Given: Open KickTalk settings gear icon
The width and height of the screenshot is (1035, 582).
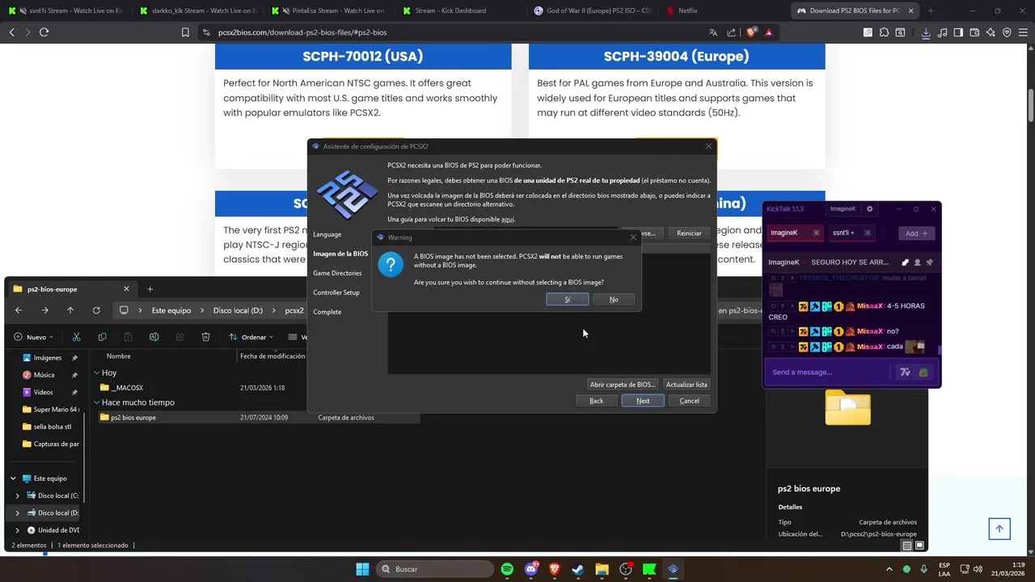Looking at the screenshot, I should click(870, 209).
